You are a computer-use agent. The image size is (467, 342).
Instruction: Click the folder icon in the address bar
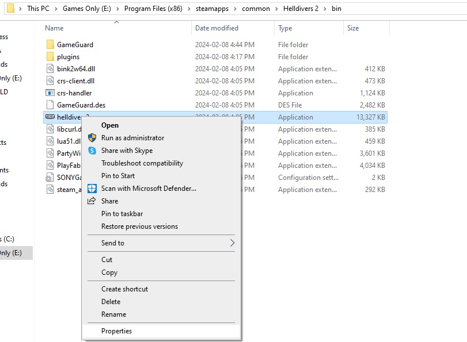click(x=10, y=8)
